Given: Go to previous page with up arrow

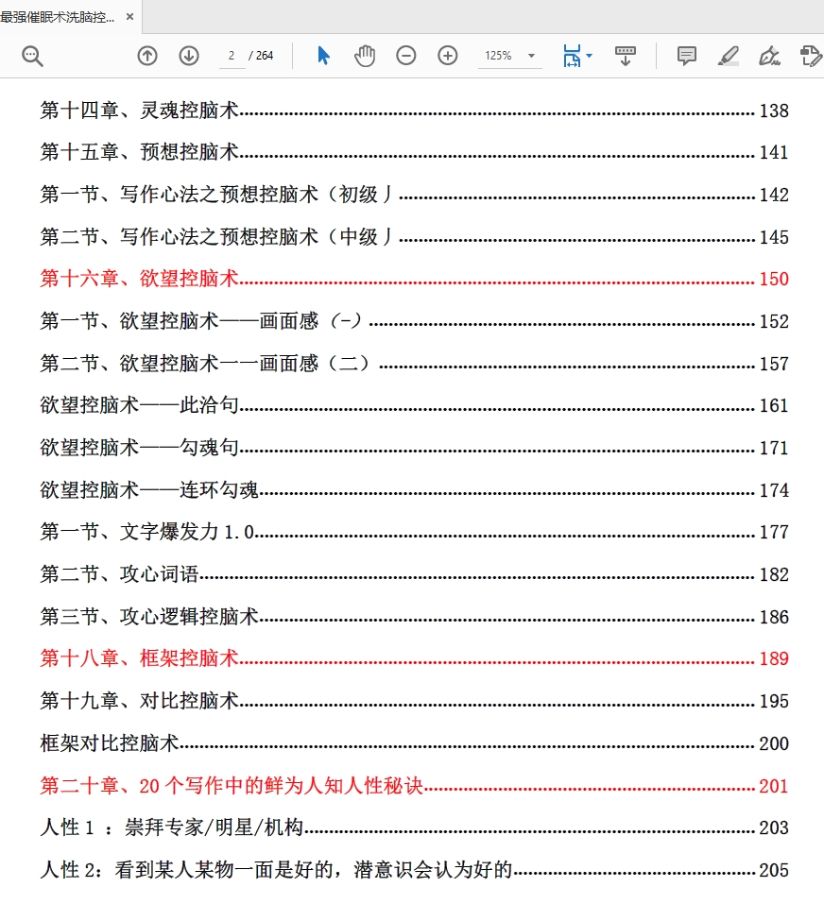Looking at the screenshot, I should (147, 56).
